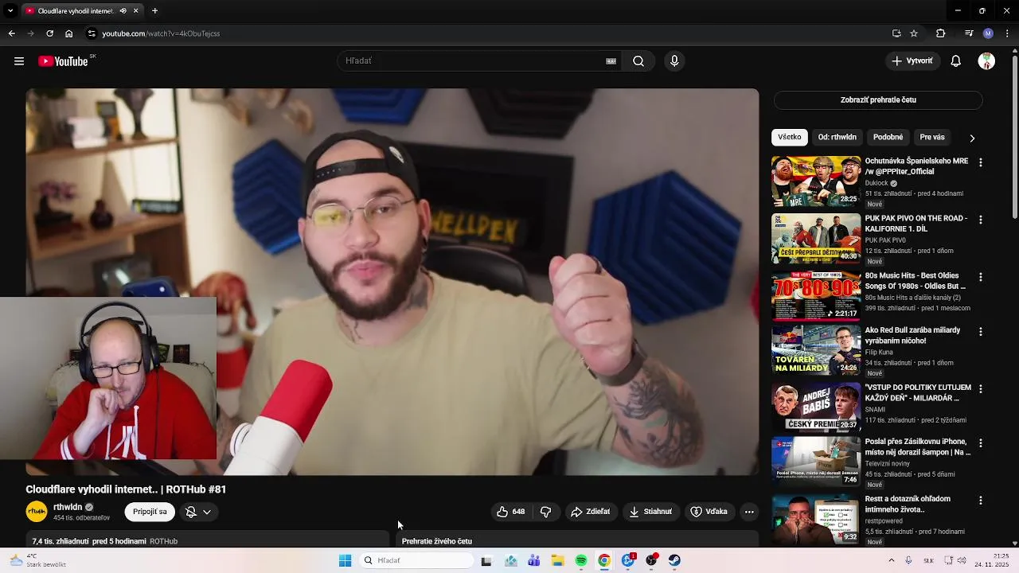Click the Vďaka thanks button
The image size is (1019, 573).
tap(709, 512)
